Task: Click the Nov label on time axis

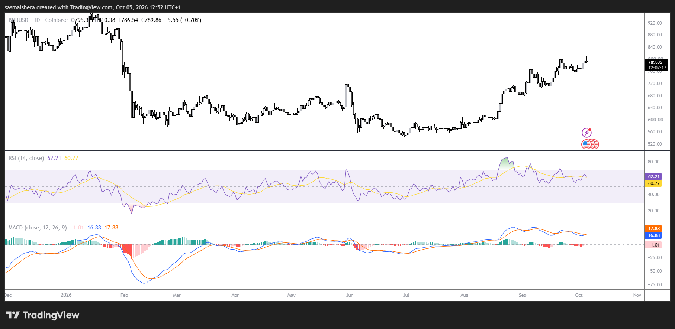Action: click(637, 295)
